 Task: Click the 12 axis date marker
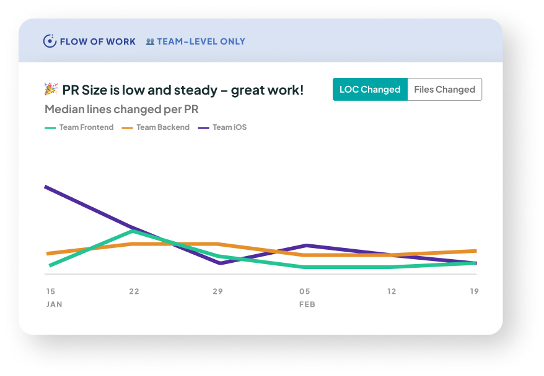pyautogui.click(x=392, y=291)
